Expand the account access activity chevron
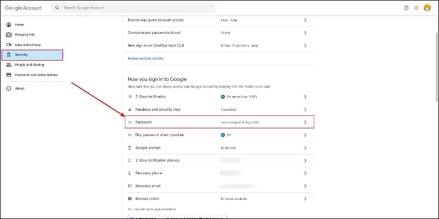 point(305,20)
